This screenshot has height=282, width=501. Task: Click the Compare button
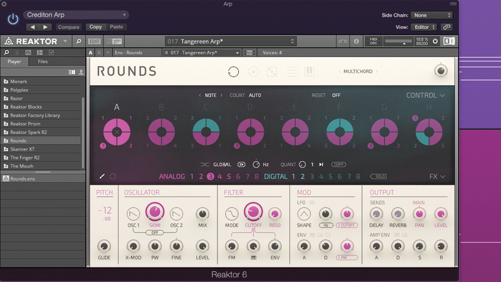(x=68, y=27)
